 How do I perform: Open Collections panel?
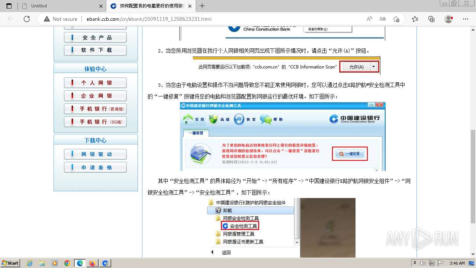coord(431,19)
